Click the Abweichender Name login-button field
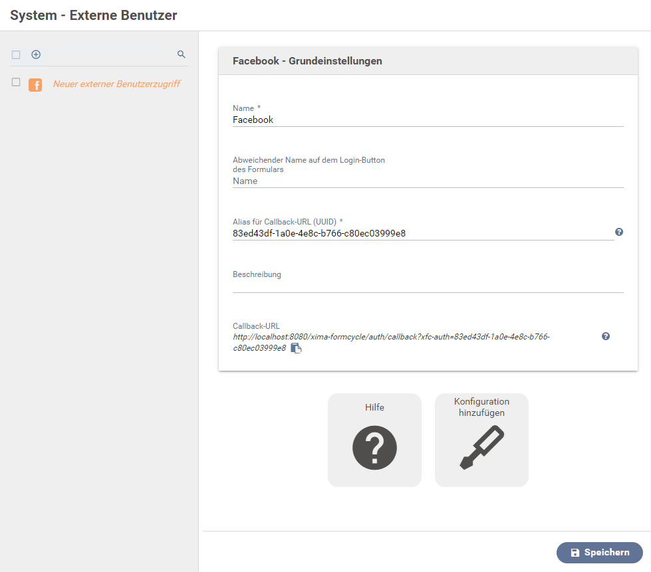This screenshot has width=651, height=572. (428, 181)
